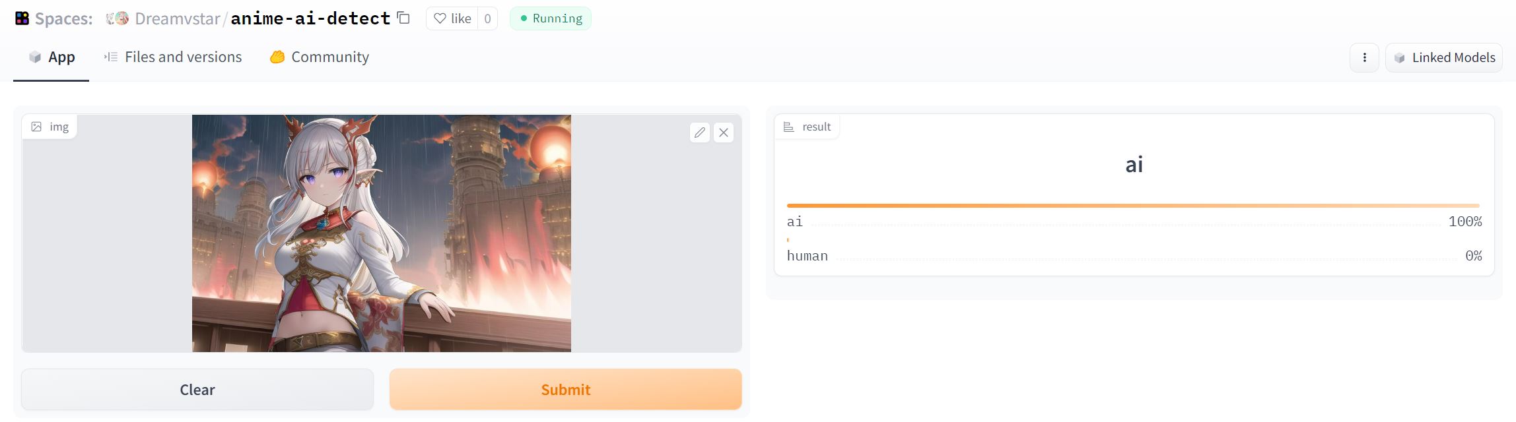This screenshot has width=1516, height=422.
Task: Open the Files and versions tab
Action: [173, 57]
